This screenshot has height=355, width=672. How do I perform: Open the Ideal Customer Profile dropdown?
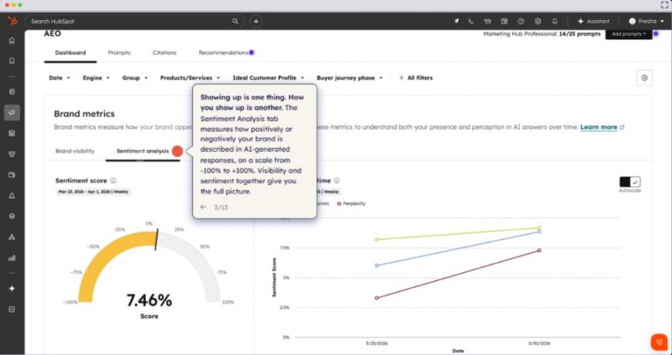pos(268,78)
